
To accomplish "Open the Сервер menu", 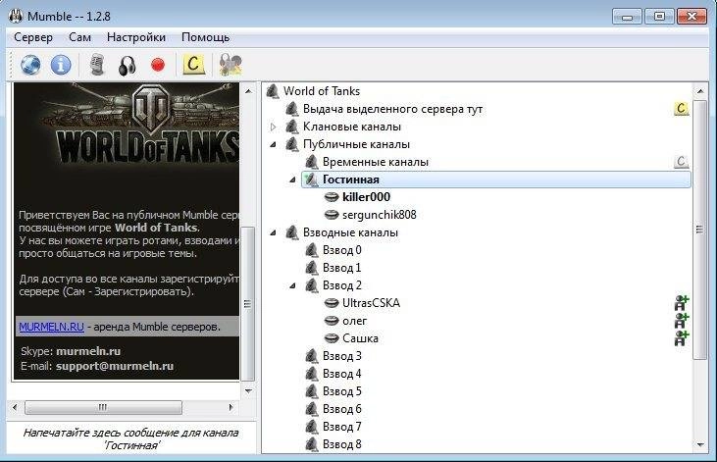I will tap(33, 37).
